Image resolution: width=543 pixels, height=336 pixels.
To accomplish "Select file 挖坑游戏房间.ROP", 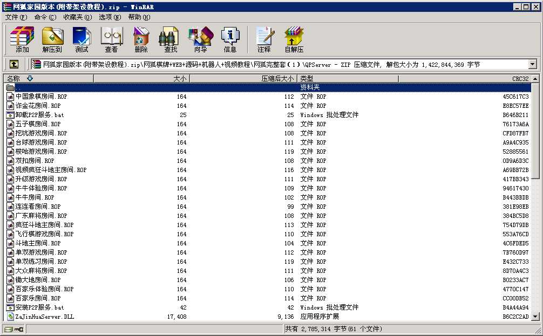I will pyautogui.click(x=41, y=133).
